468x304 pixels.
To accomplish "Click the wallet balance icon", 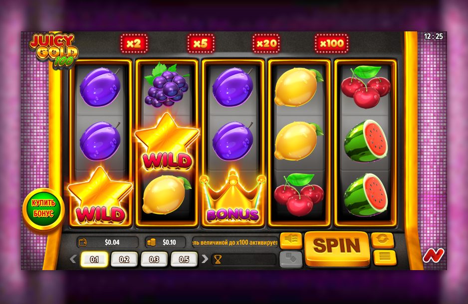I will click(x=83, y=242).
